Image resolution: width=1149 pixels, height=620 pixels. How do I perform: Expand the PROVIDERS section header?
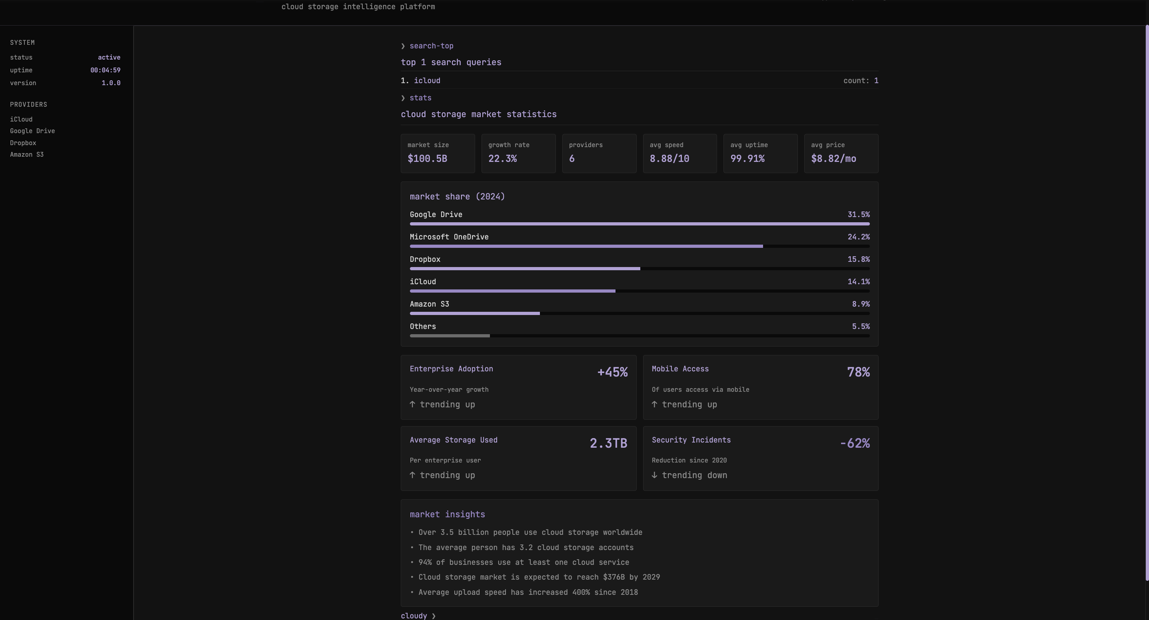28,104
